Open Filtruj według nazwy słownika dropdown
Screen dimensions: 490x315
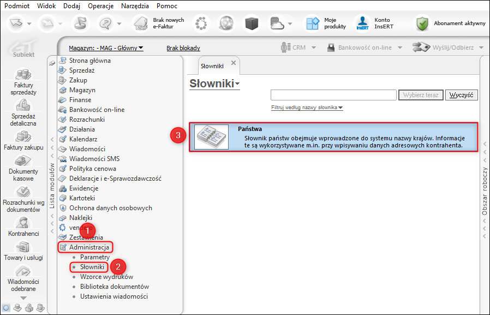coord(307,108)
